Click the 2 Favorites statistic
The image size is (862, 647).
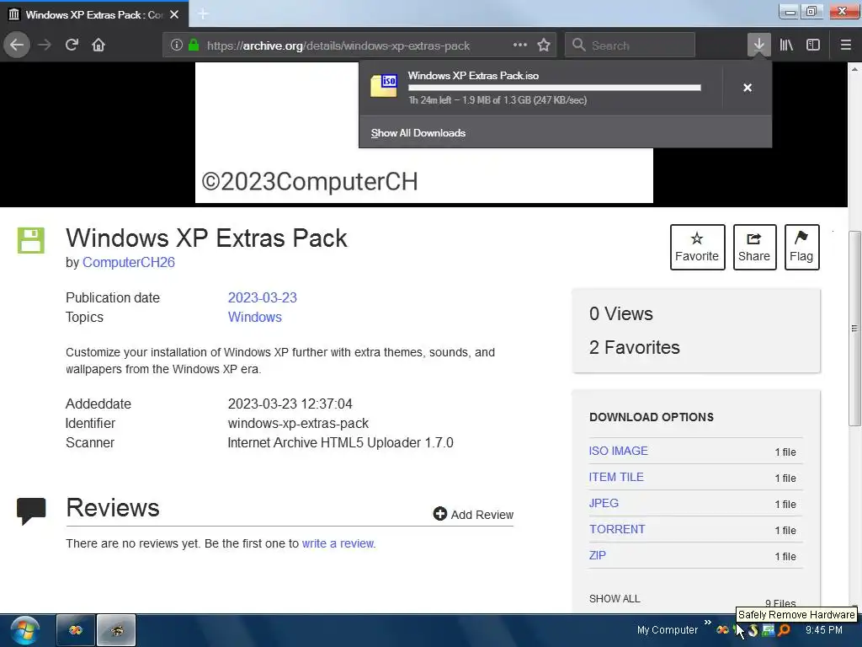point(635,348)
